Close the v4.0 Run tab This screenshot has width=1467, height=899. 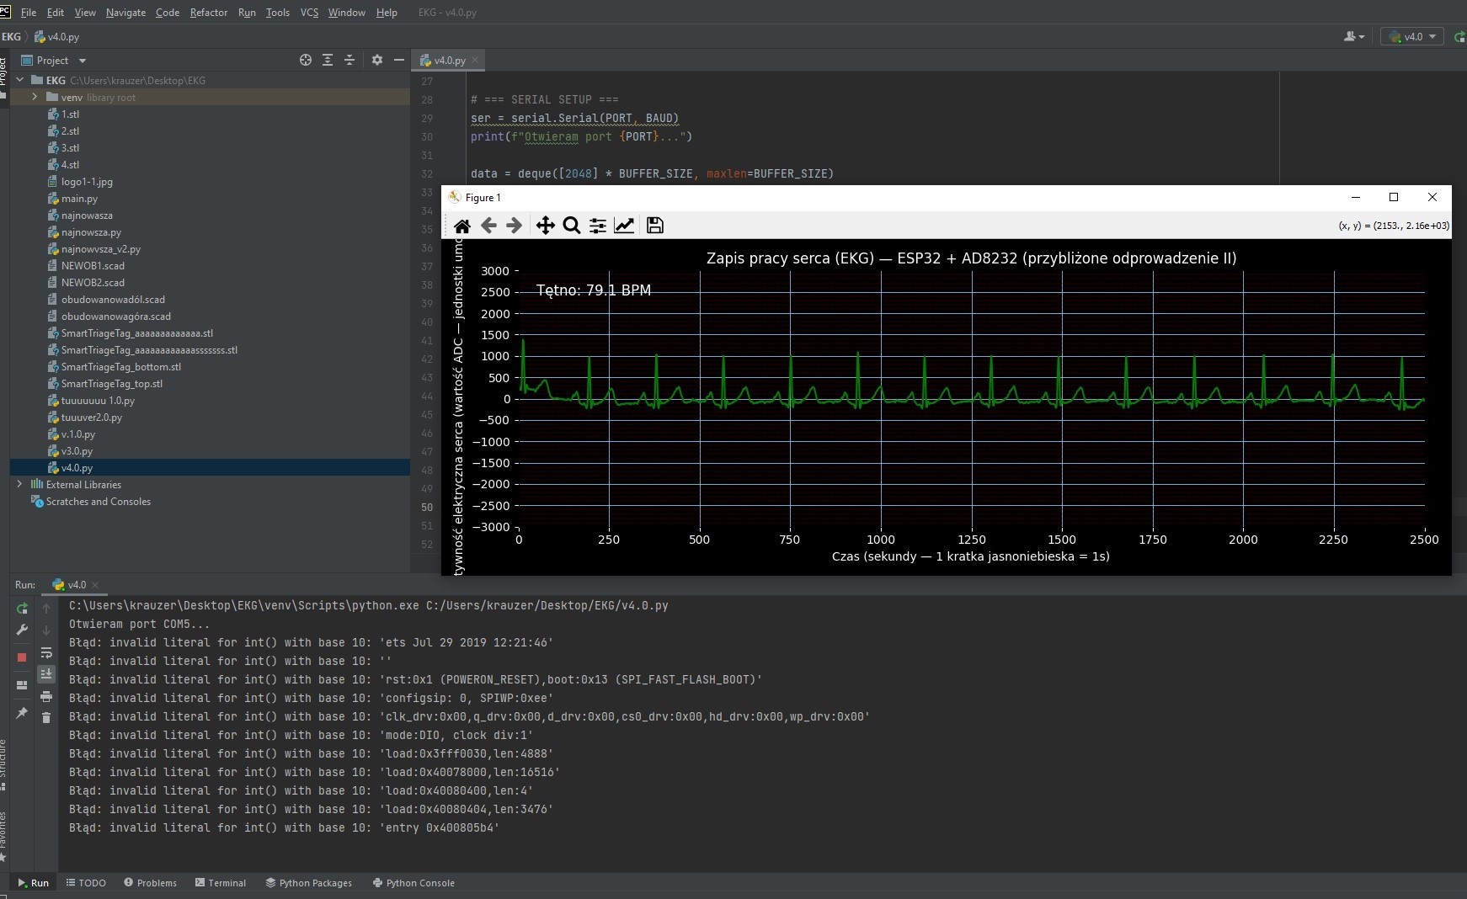(94, 584)
